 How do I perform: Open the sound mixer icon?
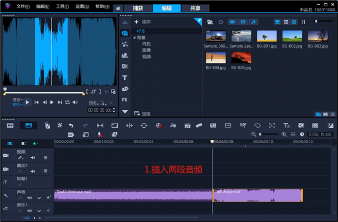point(173,125)
